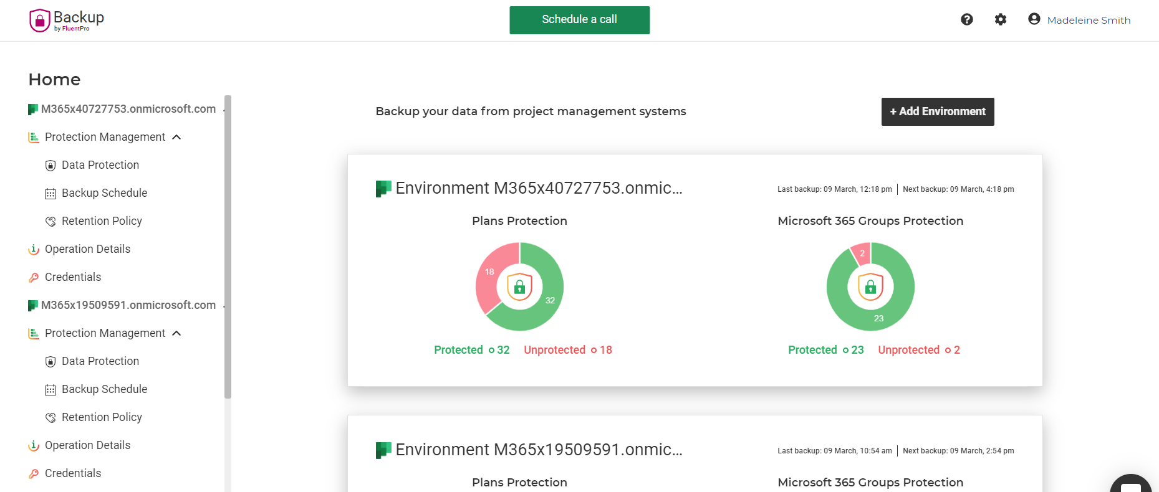
Task: Click Last backup 09 March, 12:18 pm text
Action: coord(834,189)
